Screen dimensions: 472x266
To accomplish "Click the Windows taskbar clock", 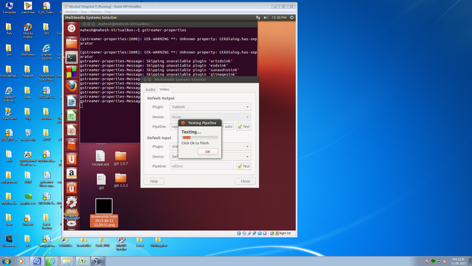I will coord(458,261).
